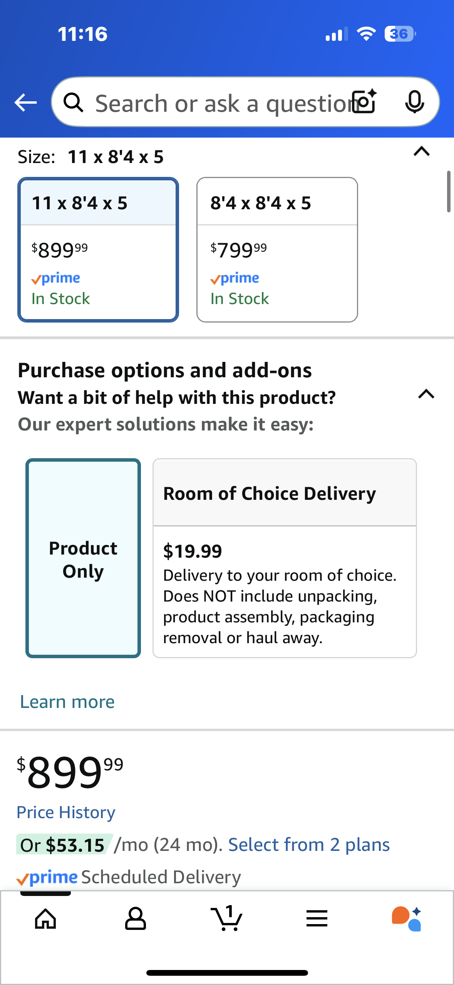Open the Learn more link
454x985 pixels.
click(x=67, y=702)
